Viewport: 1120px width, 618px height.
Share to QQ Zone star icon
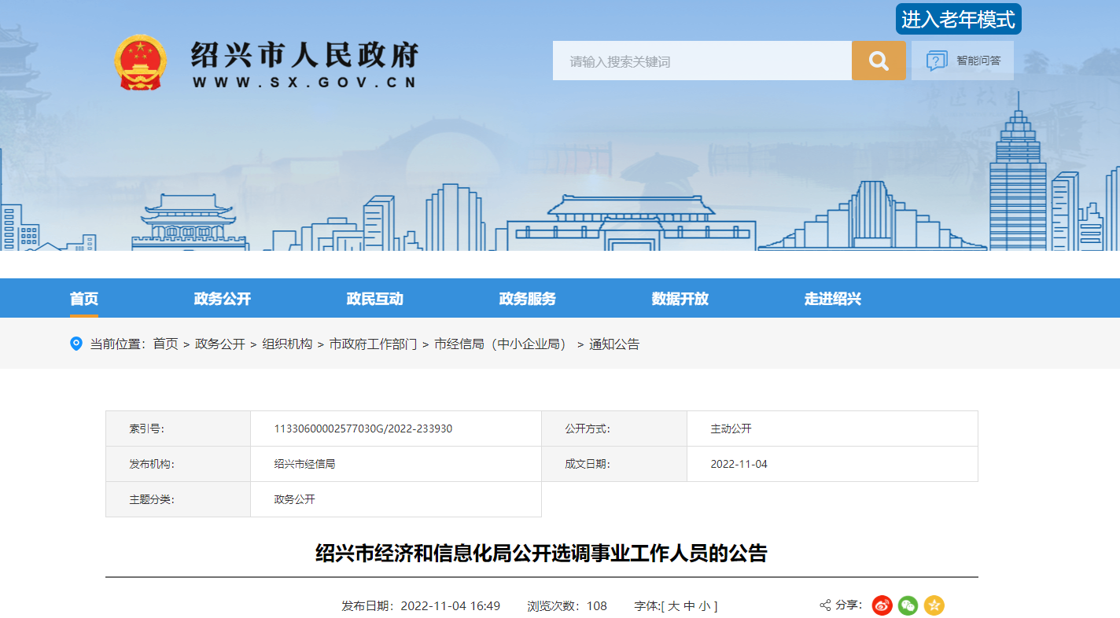tap(934, 605)
